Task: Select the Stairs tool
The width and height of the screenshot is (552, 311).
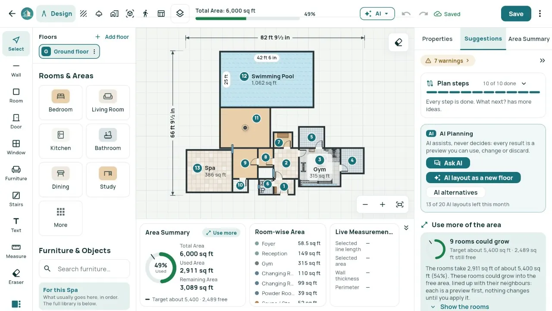Action: 16,199
